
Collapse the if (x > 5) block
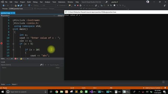coord(13,44)
